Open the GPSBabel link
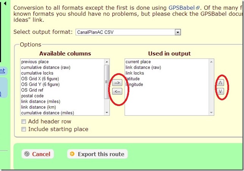The height and width of the screenshot is (171, 244). (x=181, y=8)
